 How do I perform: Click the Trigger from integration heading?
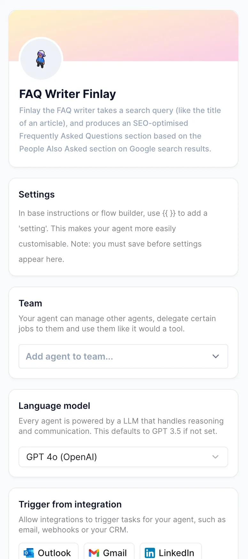70,504
